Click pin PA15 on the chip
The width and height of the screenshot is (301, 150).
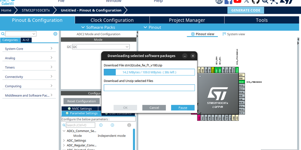tap(234, 70)
